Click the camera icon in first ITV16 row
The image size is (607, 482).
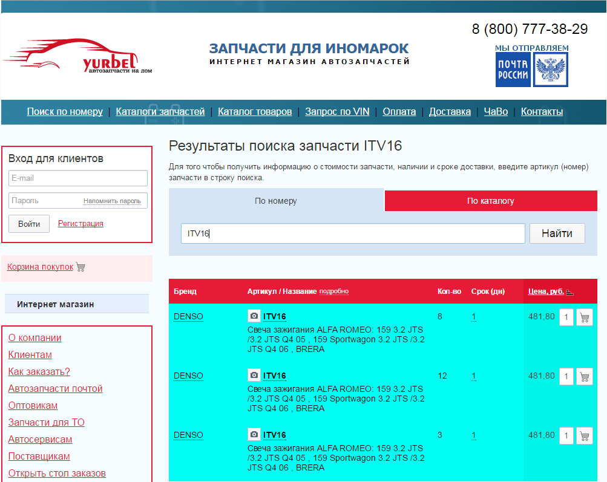[254, 316]
